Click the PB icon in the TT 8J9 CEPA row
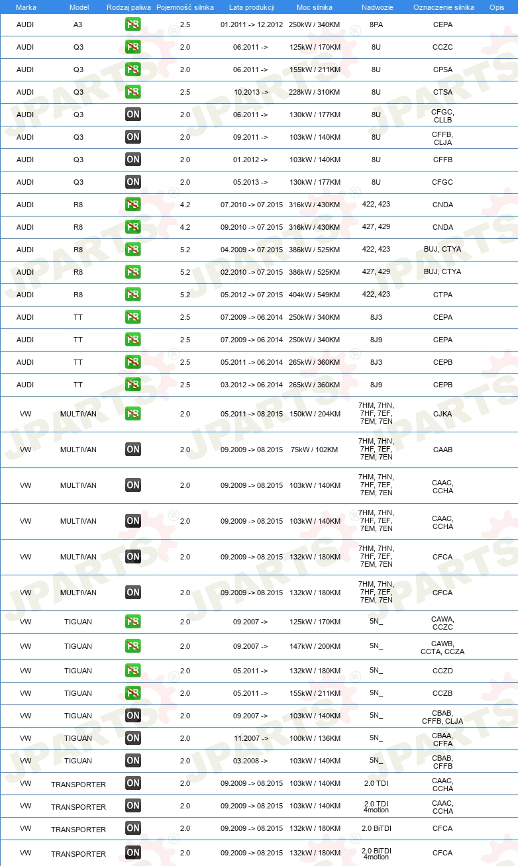The height and width of the screenshot is (866, 518). pos(133,340)
